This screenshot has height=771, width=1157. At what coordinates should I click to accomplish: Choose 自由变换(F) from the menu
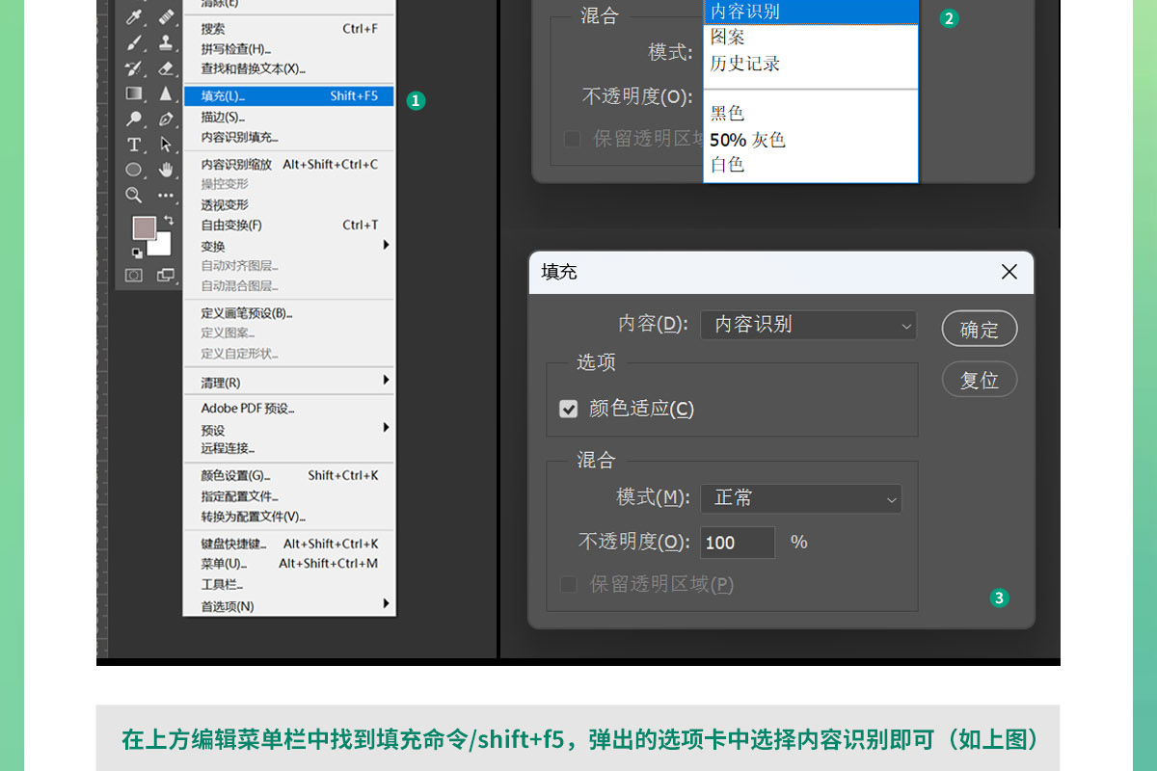pyautogui.click(x=289, y=226)
